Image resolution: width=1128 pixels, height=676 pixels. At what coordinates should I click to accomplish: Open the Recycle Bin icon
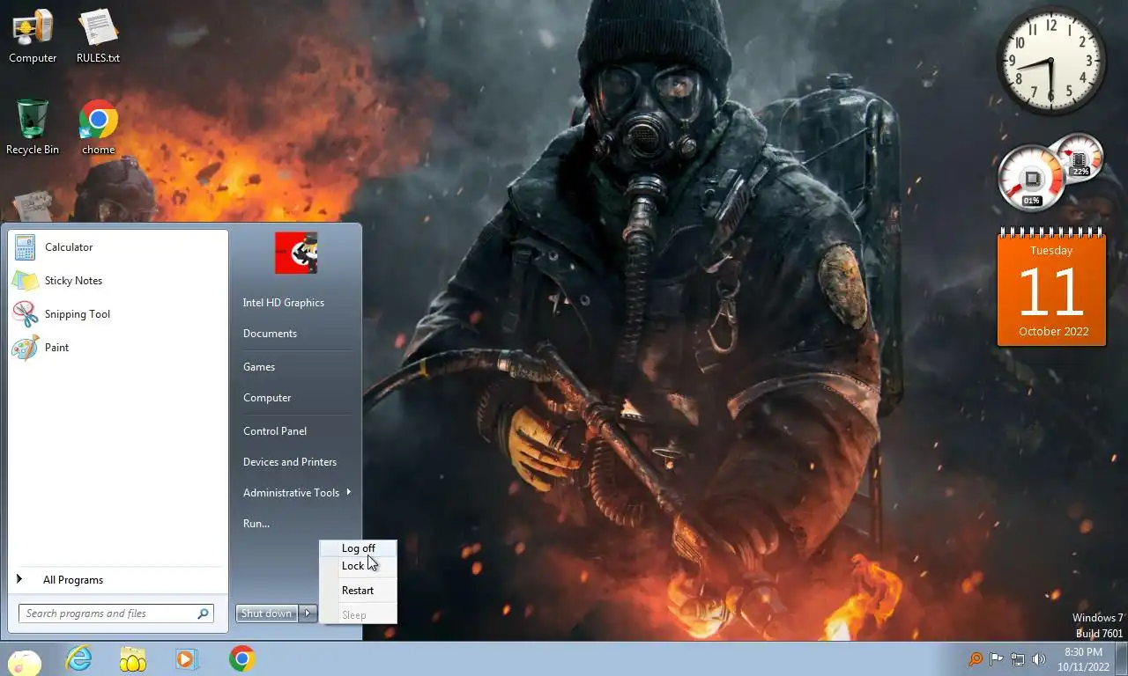(33, 127)
